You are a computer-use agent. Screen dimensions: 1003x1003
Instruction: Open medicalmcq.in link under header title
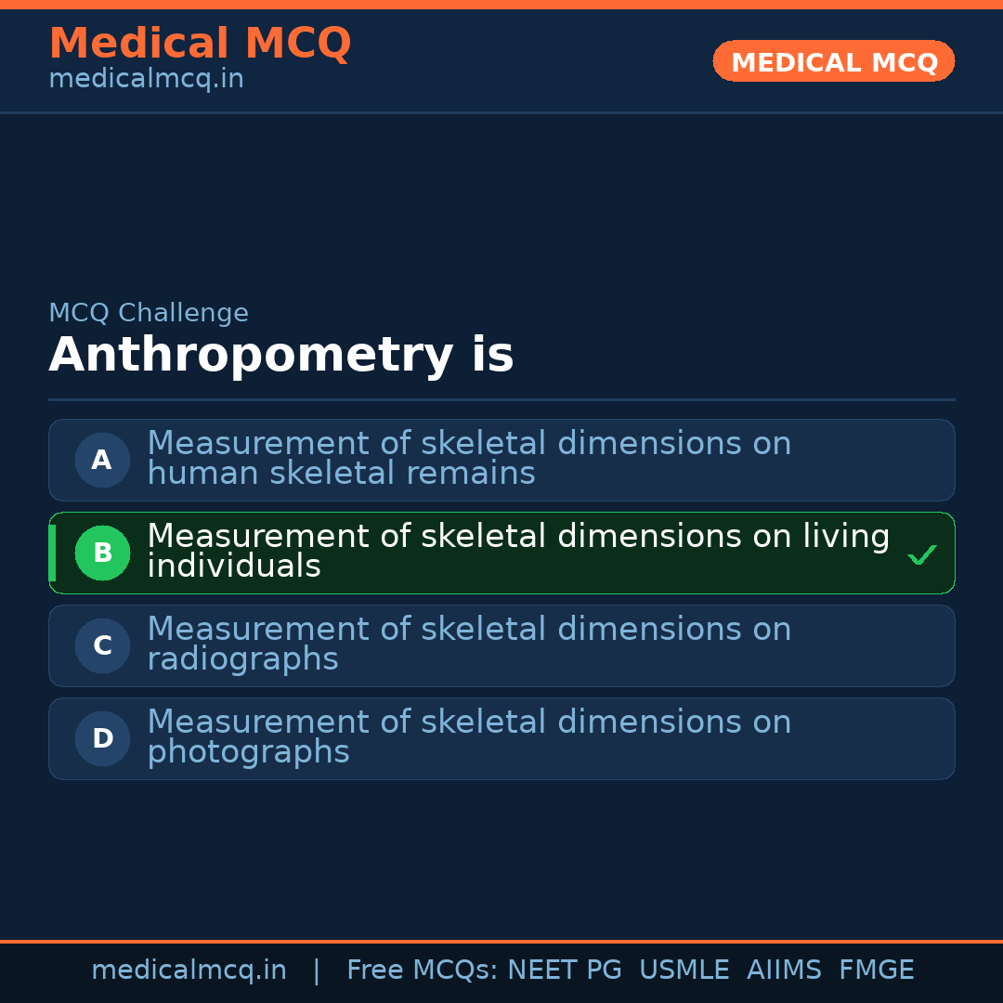[146, 80]
